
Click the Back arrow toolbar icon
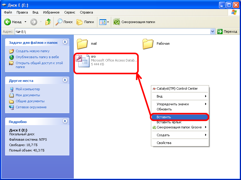(8, 22)
